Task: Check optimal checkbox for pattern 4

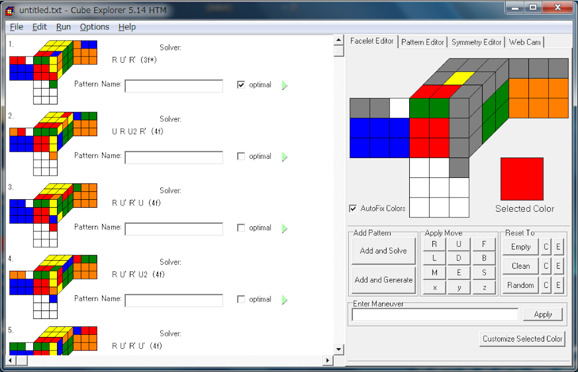Action: pyautogui.click(x=241, y=299)
